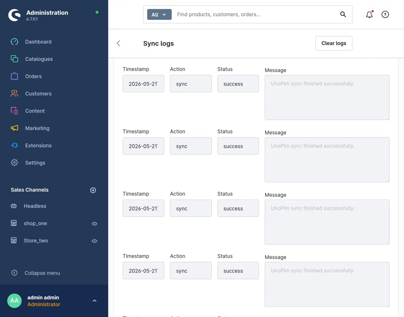Click first log's Status field

(x=238, y=84)
